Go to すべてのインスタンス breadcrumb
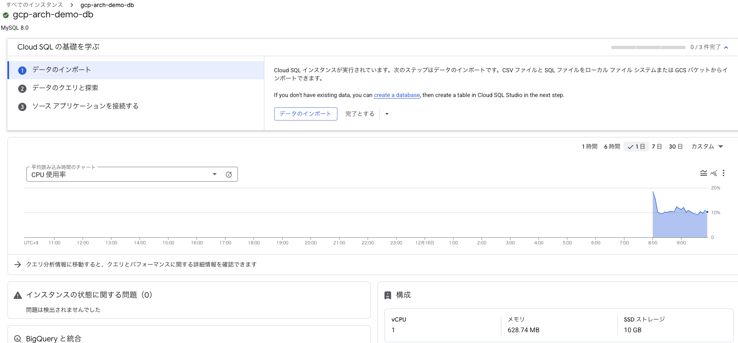Image resolution: width=738 pixels, height=343 pixels. point(34,5)
